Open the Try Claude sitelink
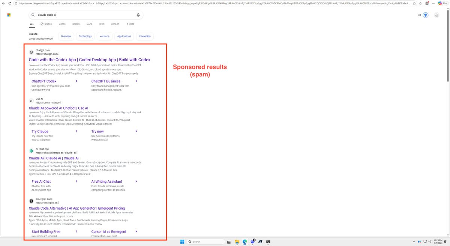The width and height of the screenshot is (450, 246). [40, 131]
